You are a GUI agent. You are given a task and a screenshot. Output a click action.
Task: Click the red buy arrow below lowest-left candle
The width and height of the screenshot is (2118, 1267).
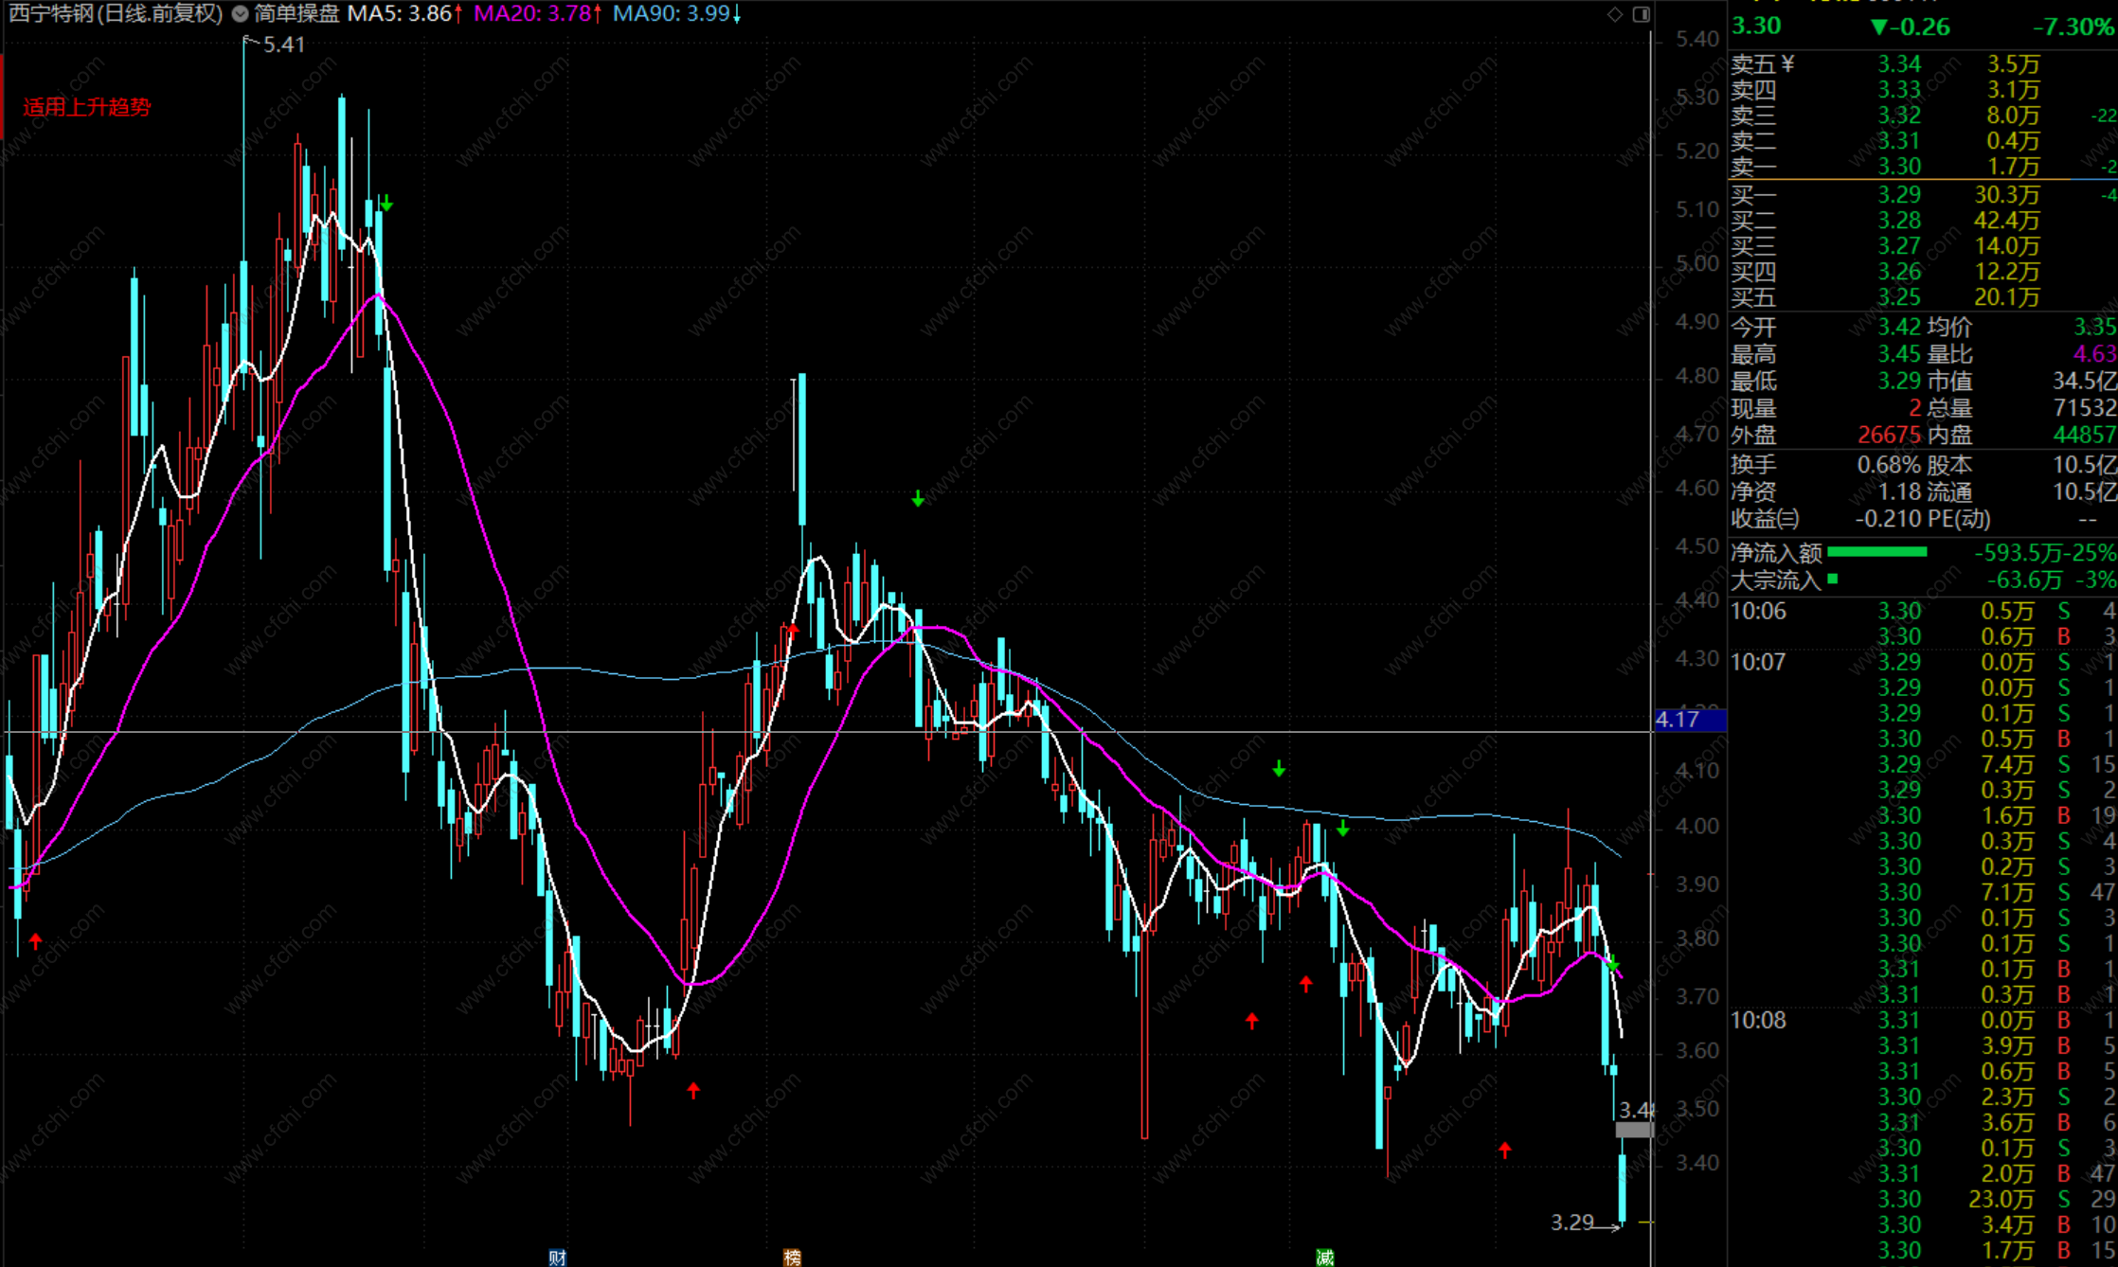(x=35, y=941)
